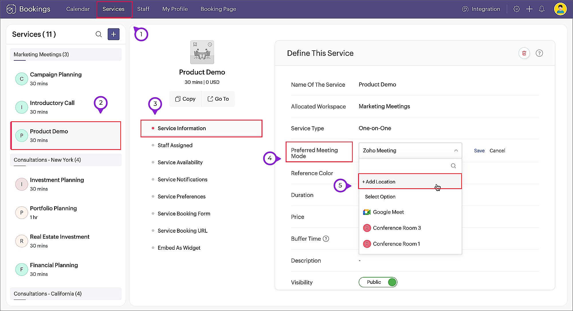Click the search icon in dropdown
Screen dimensions: 573x311
click(453, 166)
